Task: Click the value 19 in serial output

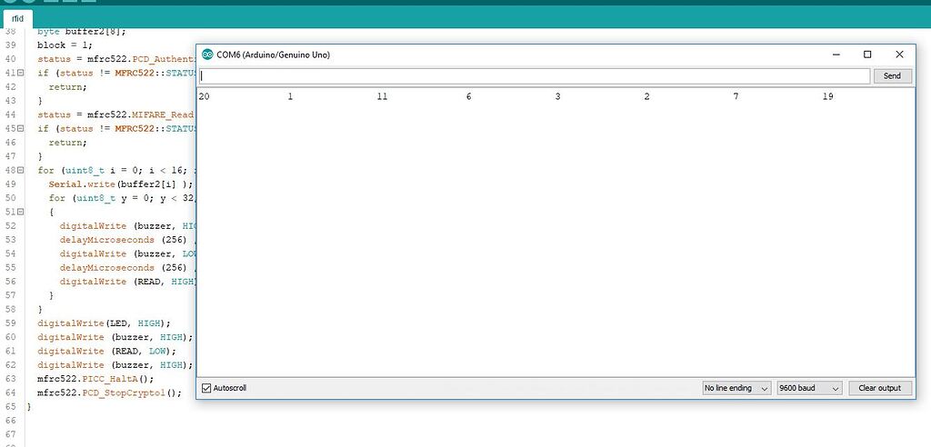Action: (x=827, y=96)
